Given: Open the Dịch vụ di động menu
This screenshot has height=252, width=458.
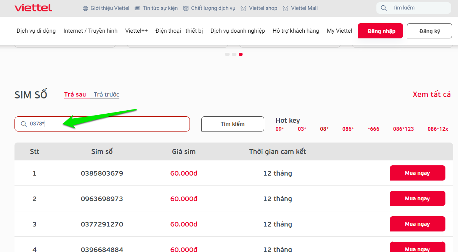Looking at the screenshot, I should tap(36, 31).
